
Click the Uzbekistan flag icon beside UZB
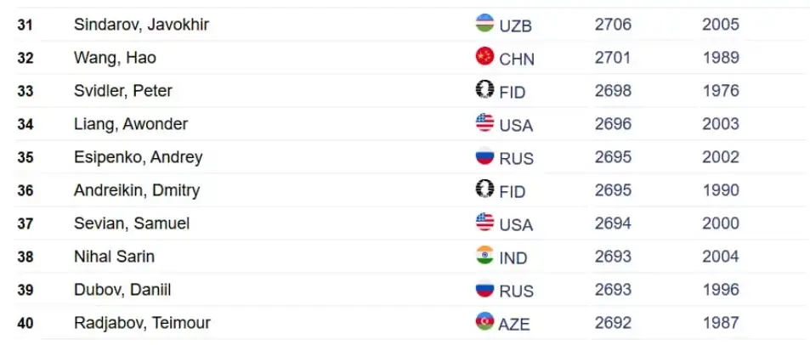[x=484, y=23]
